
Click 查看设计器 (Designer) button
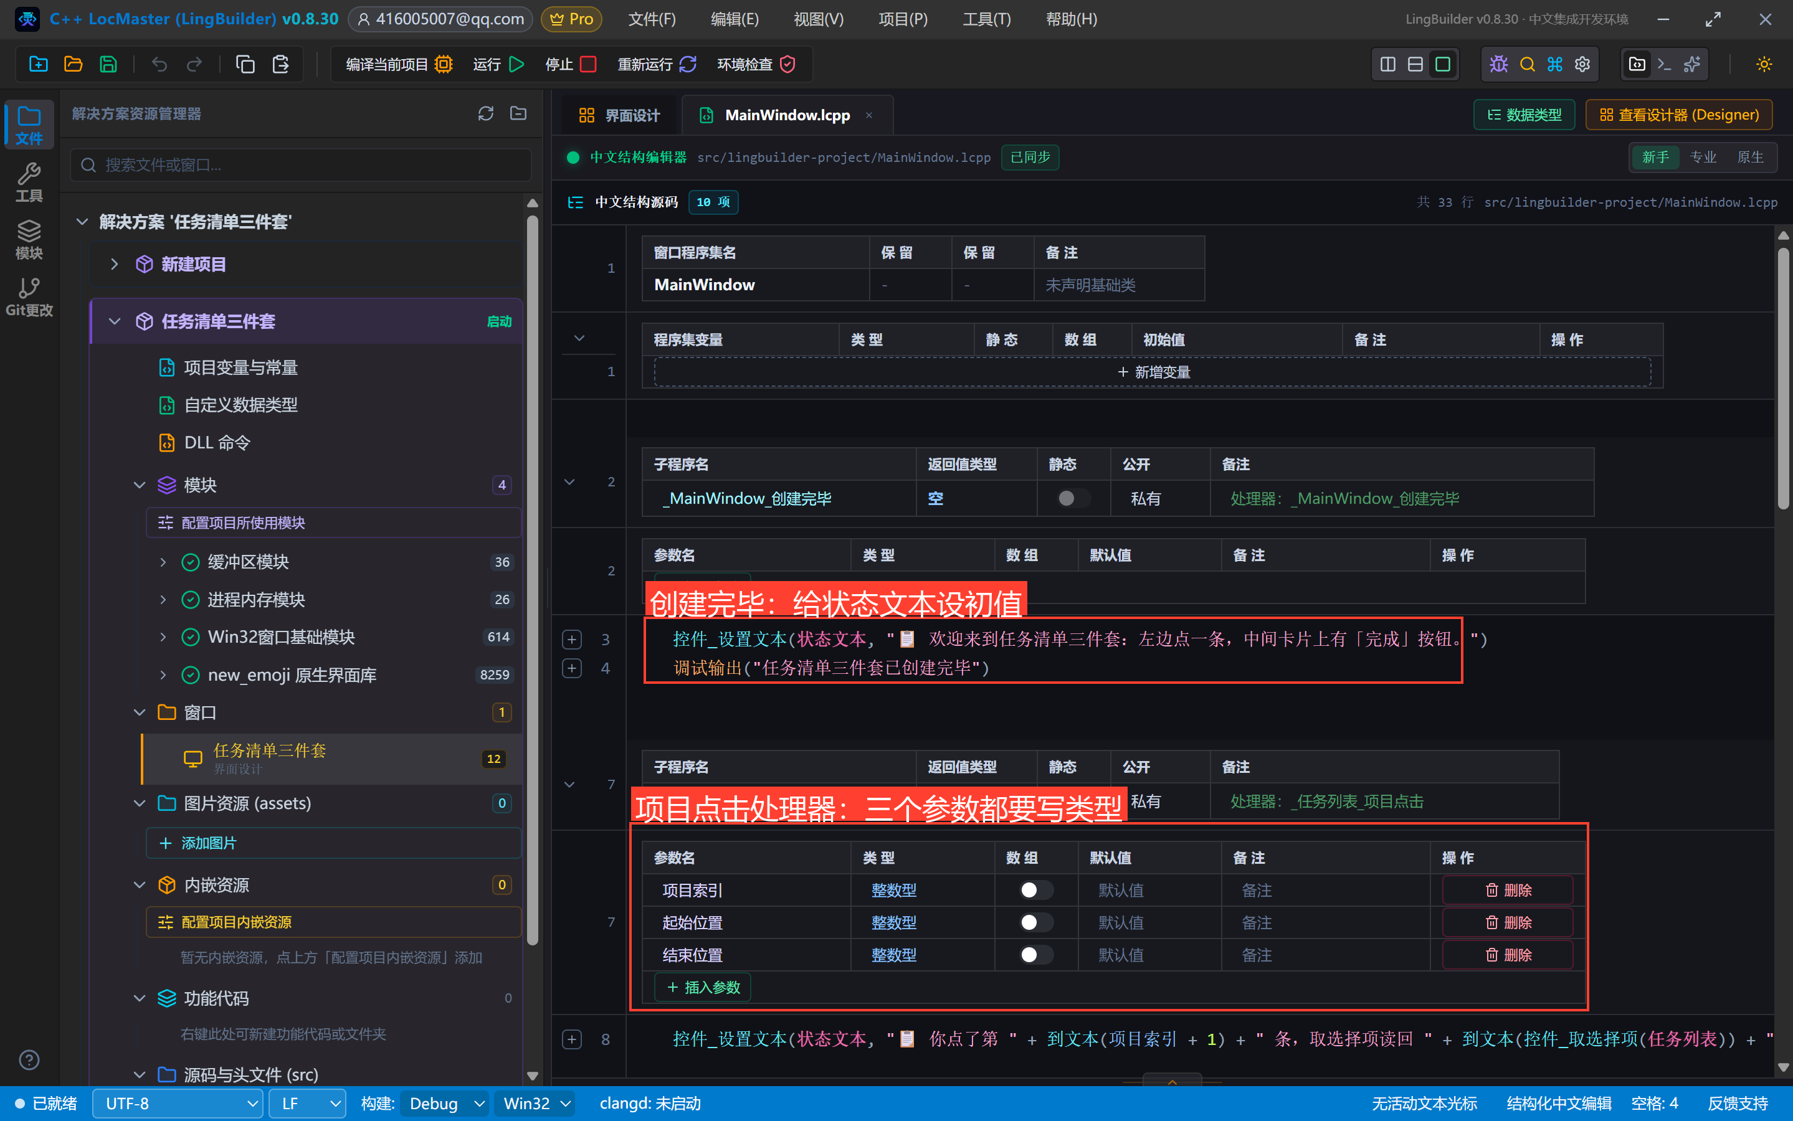tap(1679, 115)
